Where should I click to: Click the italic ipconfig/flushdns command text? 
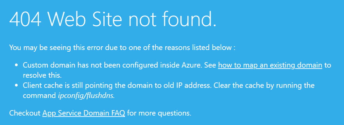tap(86, 96)
